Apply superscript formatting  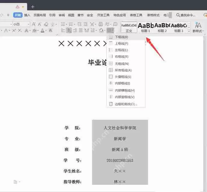(14, 31)
